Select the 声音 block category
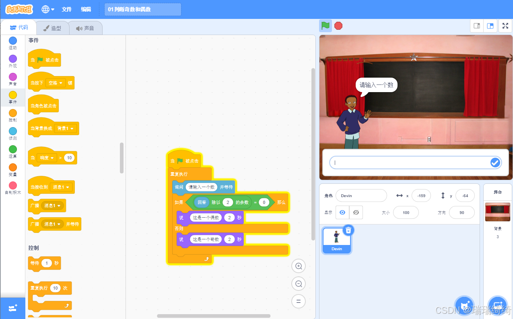Viewport: 513px width, 319px height. point(13,80)
